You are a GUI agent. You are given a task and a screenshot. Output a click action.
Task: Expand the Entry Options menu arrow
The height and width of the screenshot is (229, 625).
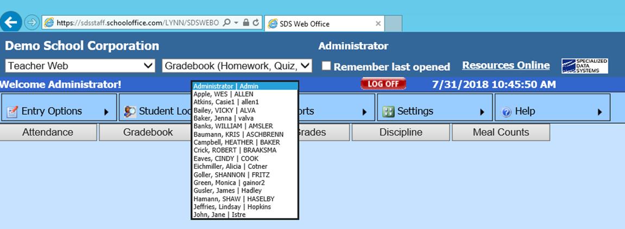(x=106, y=112)
